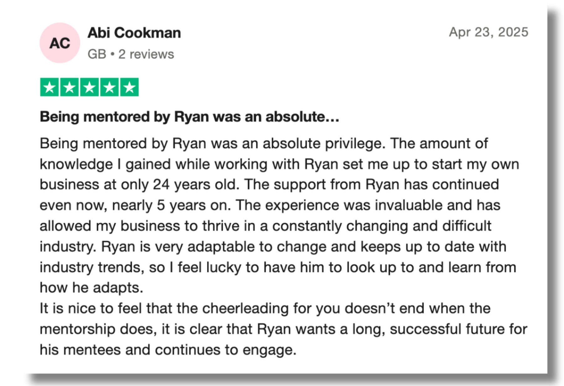Click the "how he adapts." line
This screenshot has height=386, width=564.
[91, 287]
